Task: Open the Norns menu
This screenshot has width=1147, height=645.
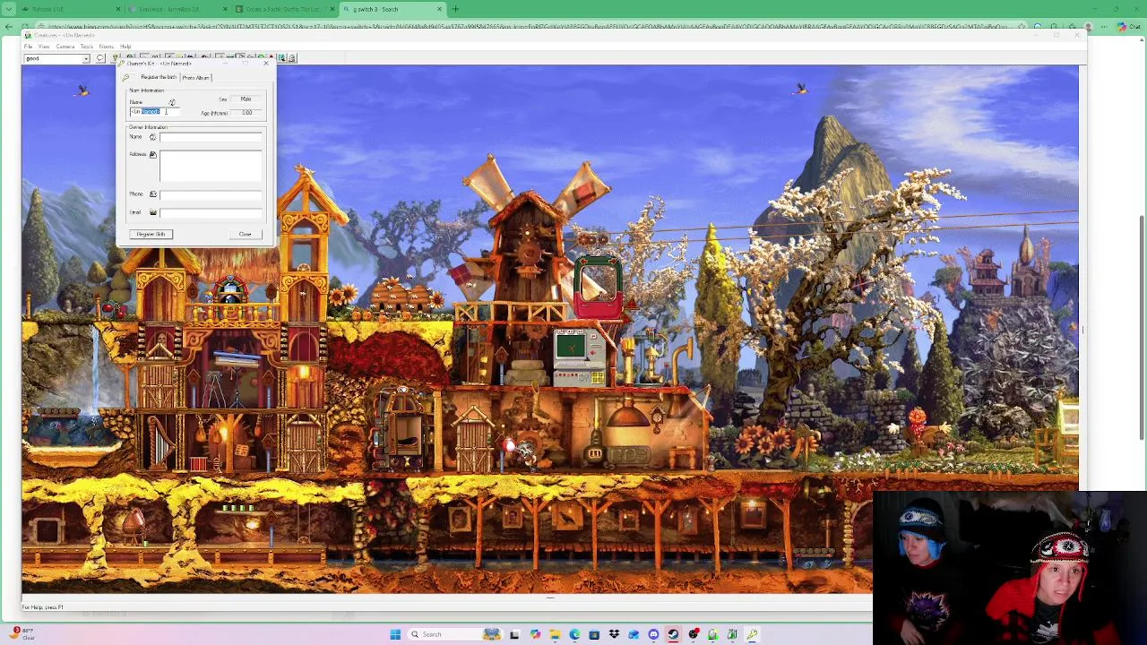Action: point(108,47)
